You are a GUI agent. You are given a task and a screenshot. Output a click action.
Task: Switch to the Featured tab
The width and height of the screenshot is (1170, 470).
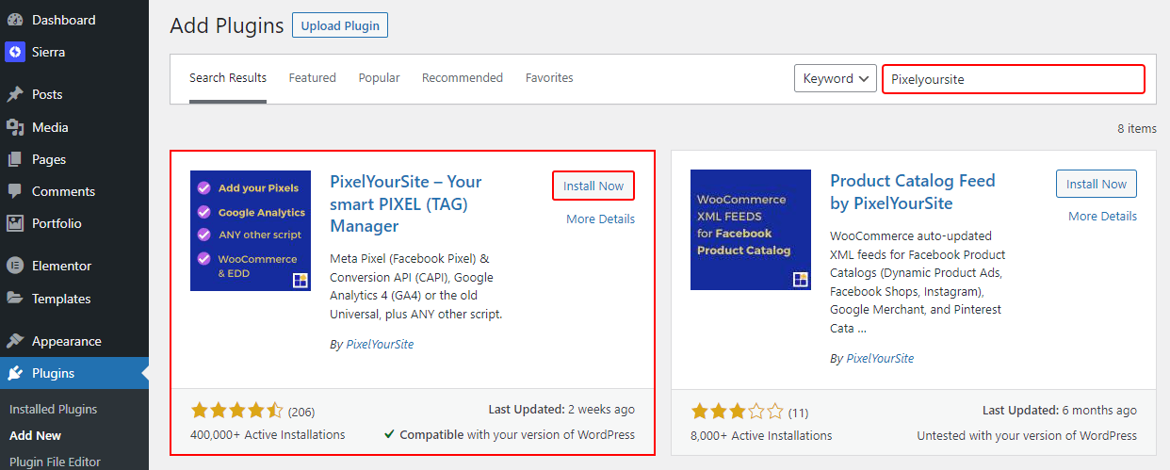(x=313, y=78)
